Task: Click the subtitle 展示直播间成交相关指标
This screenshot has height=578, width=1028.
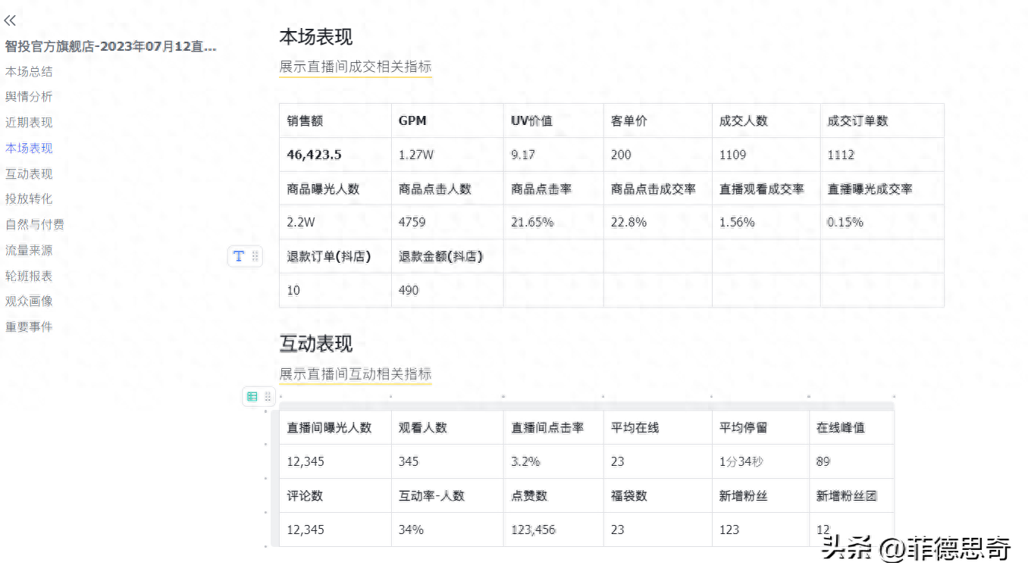Action: point(356,67)
